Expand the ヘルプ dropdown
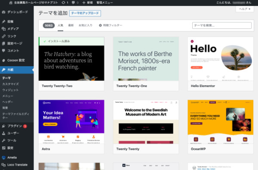The width and height of the screenshot is (258, 170). pos(245,9)
